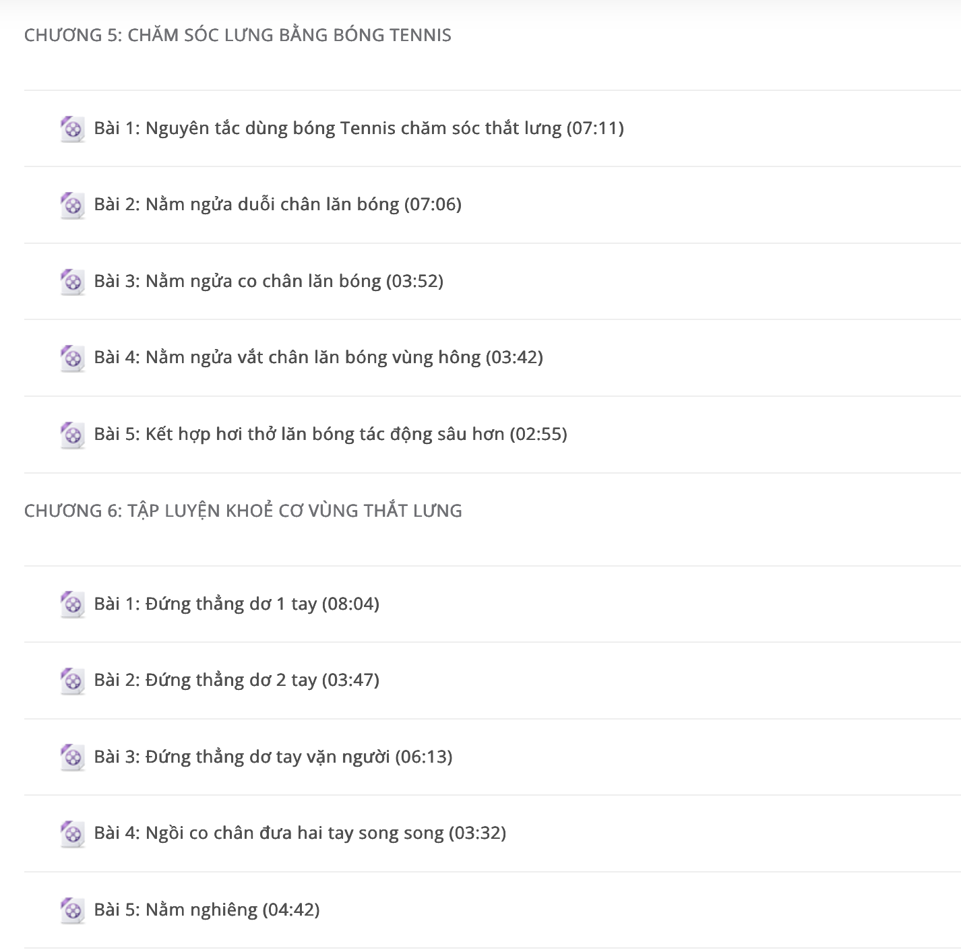
Task: Open lesson Kết hợp hơi thở lăn bóng
Action: (330, 434)
